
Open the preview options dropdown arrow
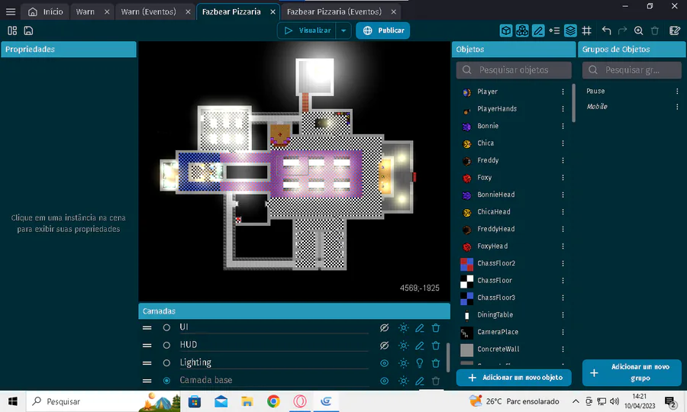coord(343,31)
